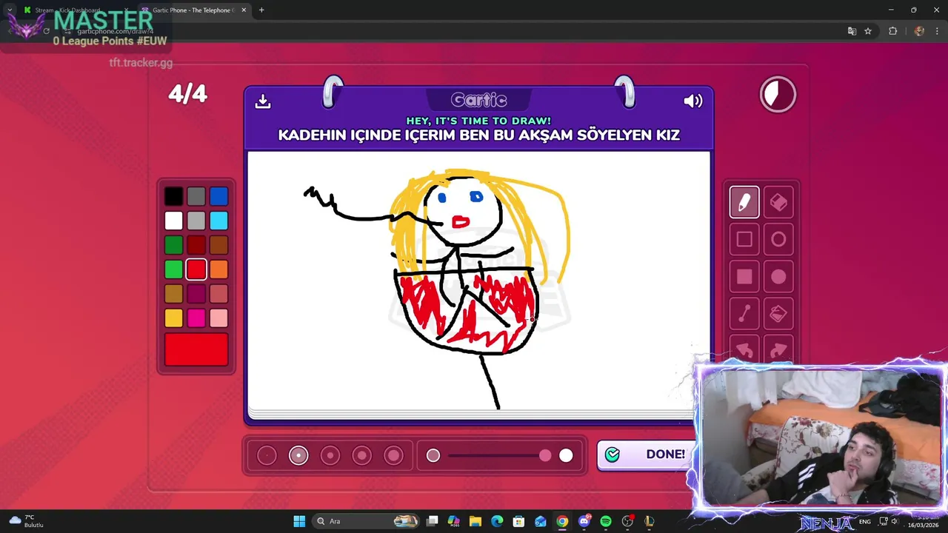Pick the light pink color swatch
Viewport: 948px width, 533px height.
click(218, 318)
